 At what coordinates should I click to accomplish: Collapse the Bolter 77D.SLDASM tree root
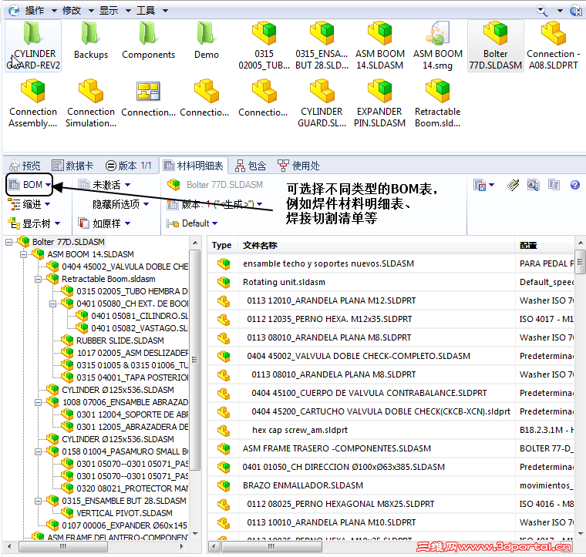tap(8, 242)
